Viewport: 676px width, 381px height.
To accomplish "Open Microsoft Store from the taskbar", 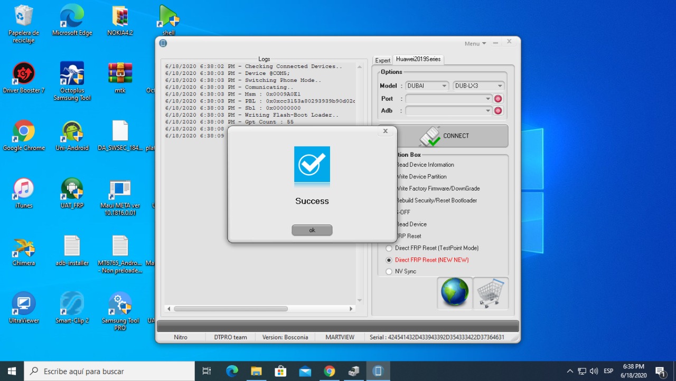I will (x=280, y=371).
